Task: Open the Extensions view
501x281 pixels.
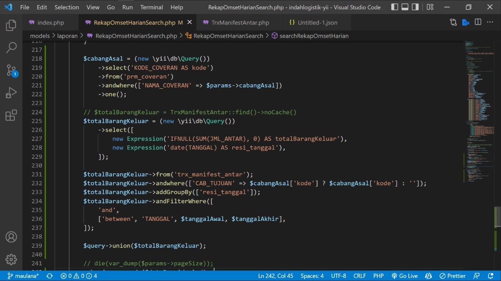Action: tap(11, 115)
